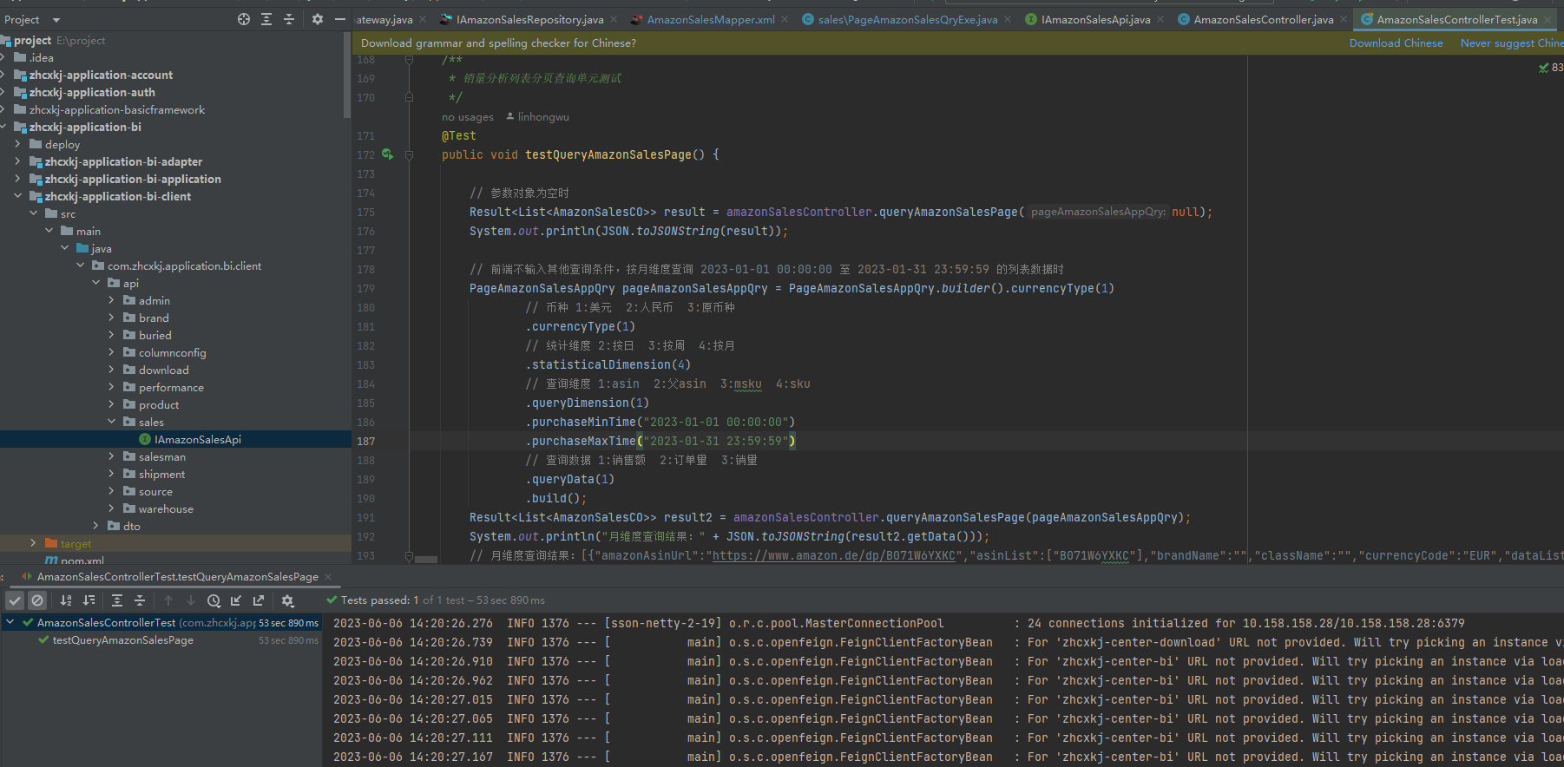Click Select Opened File locate icon in Project panel

(244, 19)
